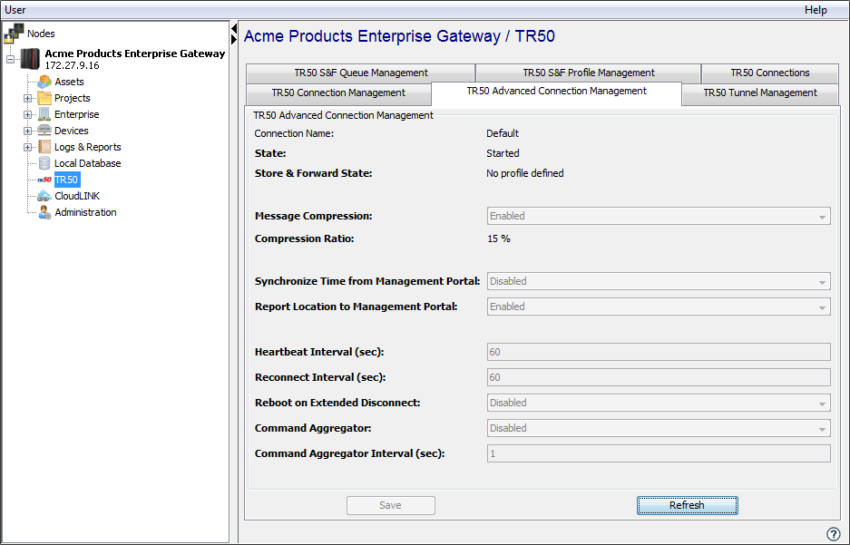Click the 'Default' connection name value
Image resolution: width=850 pixels, height=545 pixels.
[503, 133]
